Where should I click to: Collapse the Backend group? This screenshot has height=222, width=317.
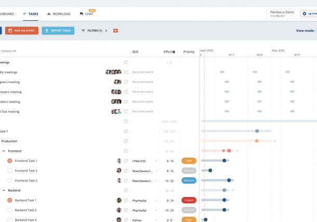click(4, 191)
